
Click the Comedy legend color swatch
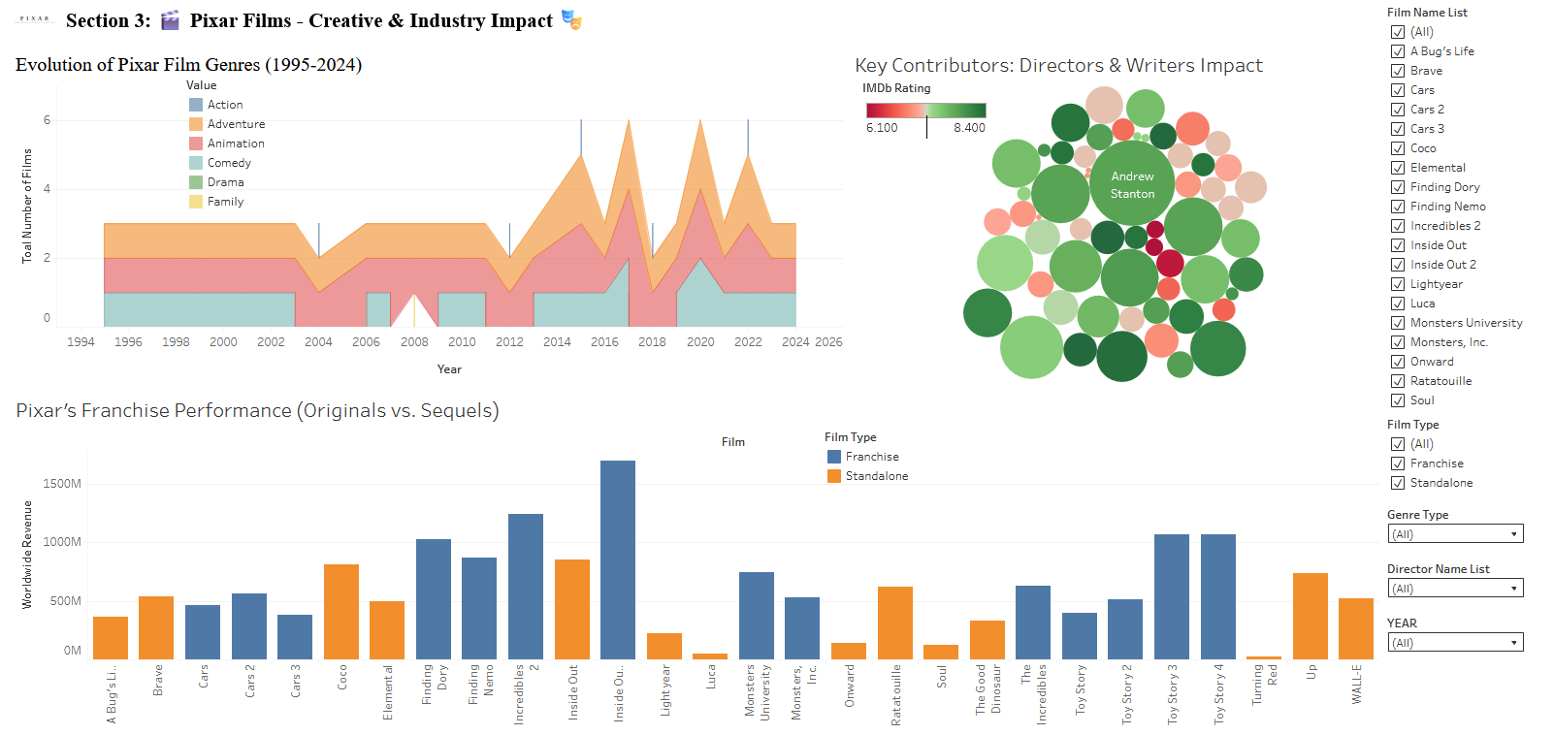click(196, 163)
